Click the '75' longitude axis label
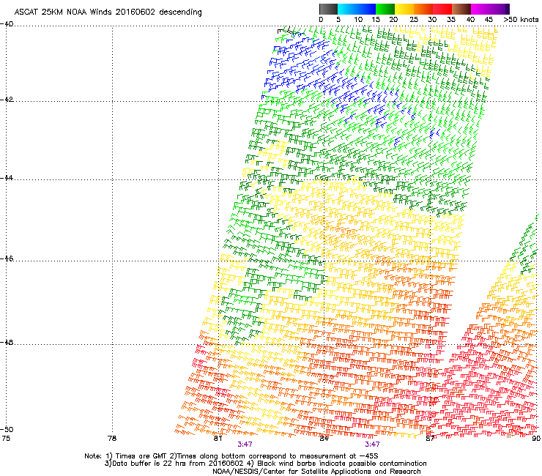 point(6,439)
